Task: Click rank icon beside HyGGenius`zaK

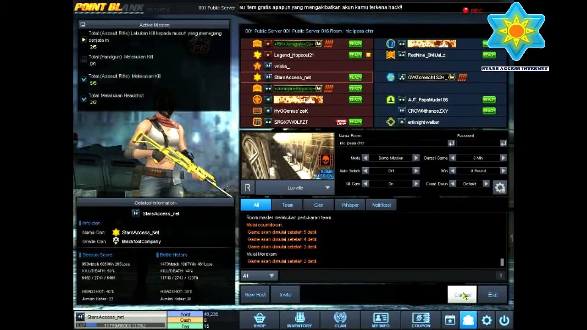Action: pos(257,111)
